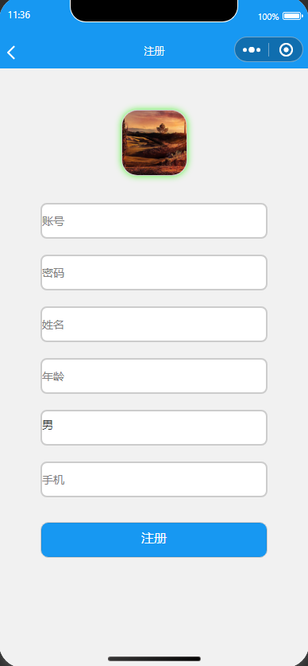The width and height of the screenshot is (308, 666).
Task: Tap the landscape avatar image
Action: pyautogui.click(x=154, y=142)
